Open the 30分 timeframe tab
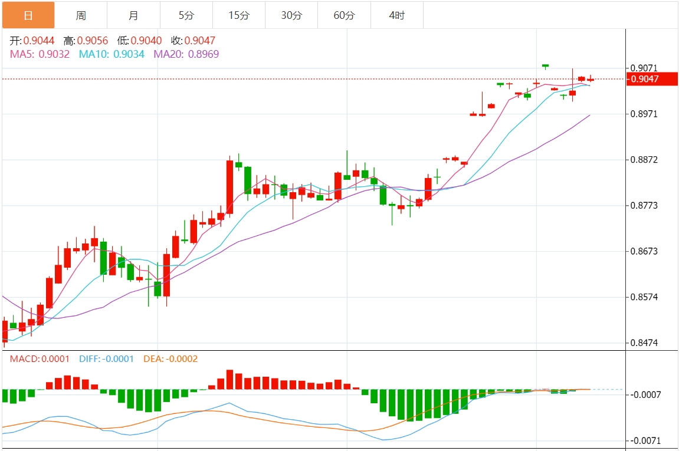692x451 pixels. click(291, 15)
